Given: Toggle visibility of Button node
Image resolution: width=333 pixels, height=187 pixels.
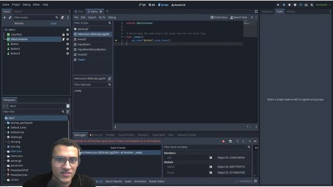Looking at the screenshot, I should [68, 44].
